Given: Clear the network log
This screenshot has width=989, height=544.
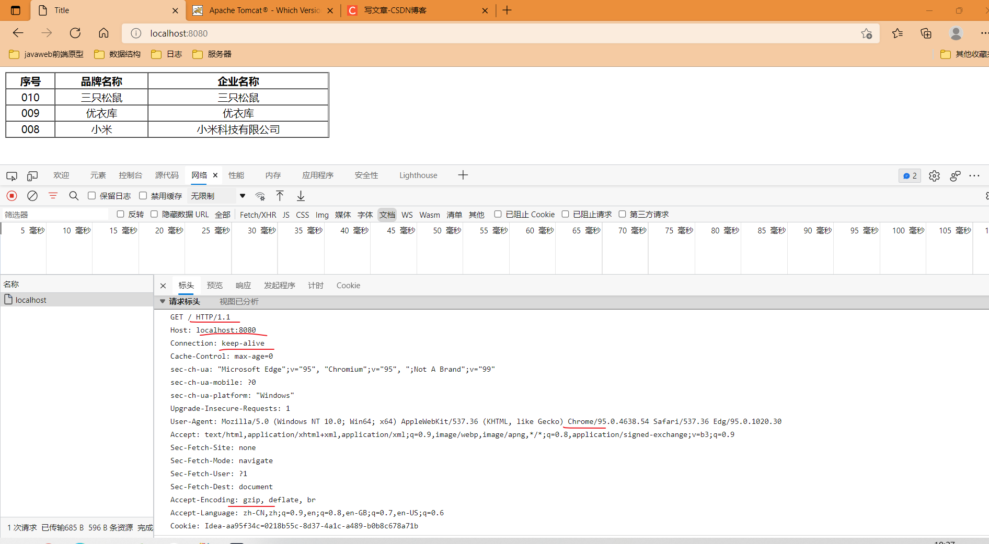Looking at the screenshot, I should [32, 196].
